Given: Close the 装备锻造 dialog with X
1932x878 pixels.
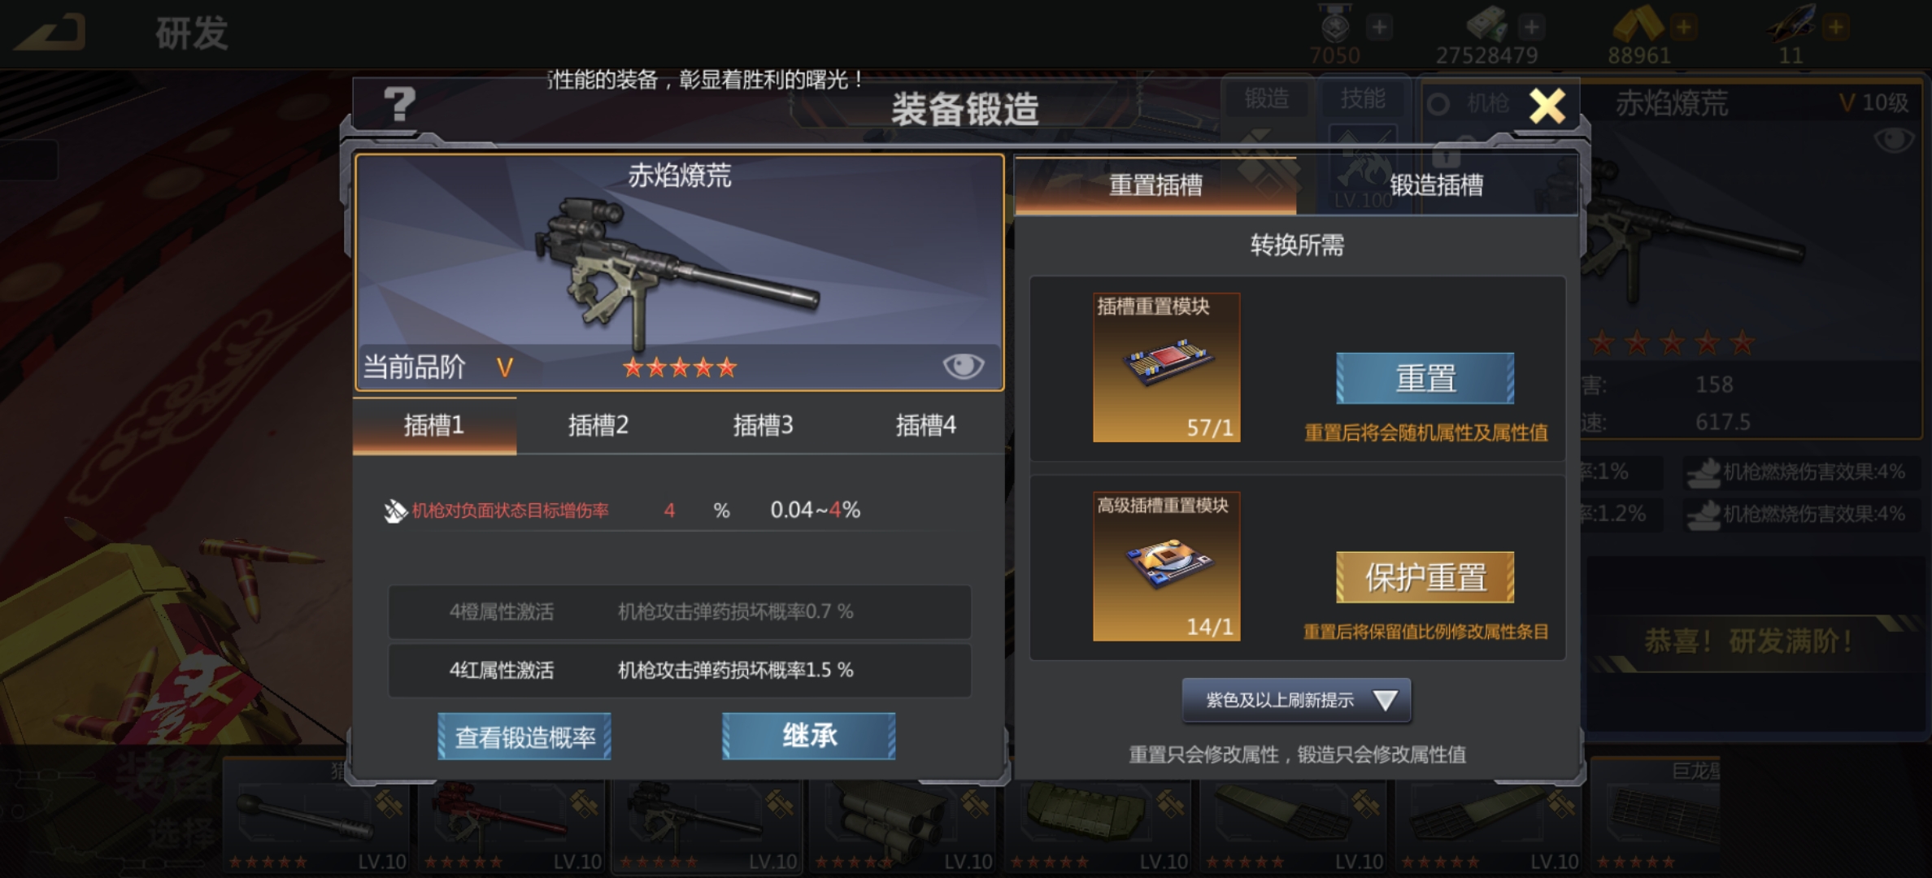Looking at the screenshot, I should pyautogui.click(x=1547, y=106).
